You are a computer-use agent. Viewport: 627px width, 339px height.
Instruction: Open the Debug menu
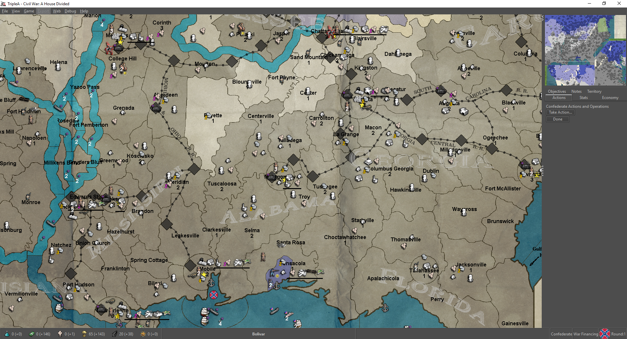70,11
